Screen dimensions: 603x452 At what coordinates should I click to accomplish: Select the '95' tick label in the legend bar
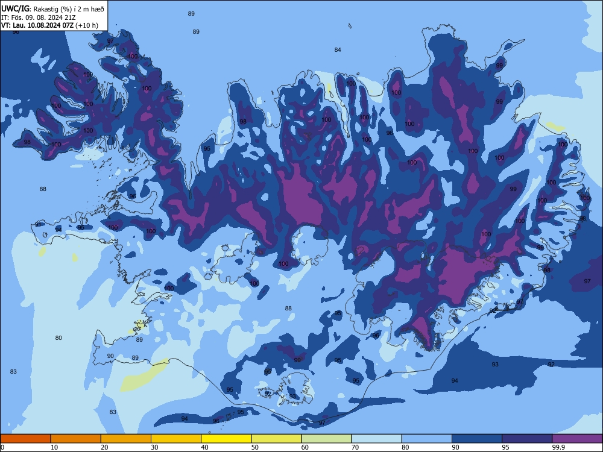[x=506, y=447]
